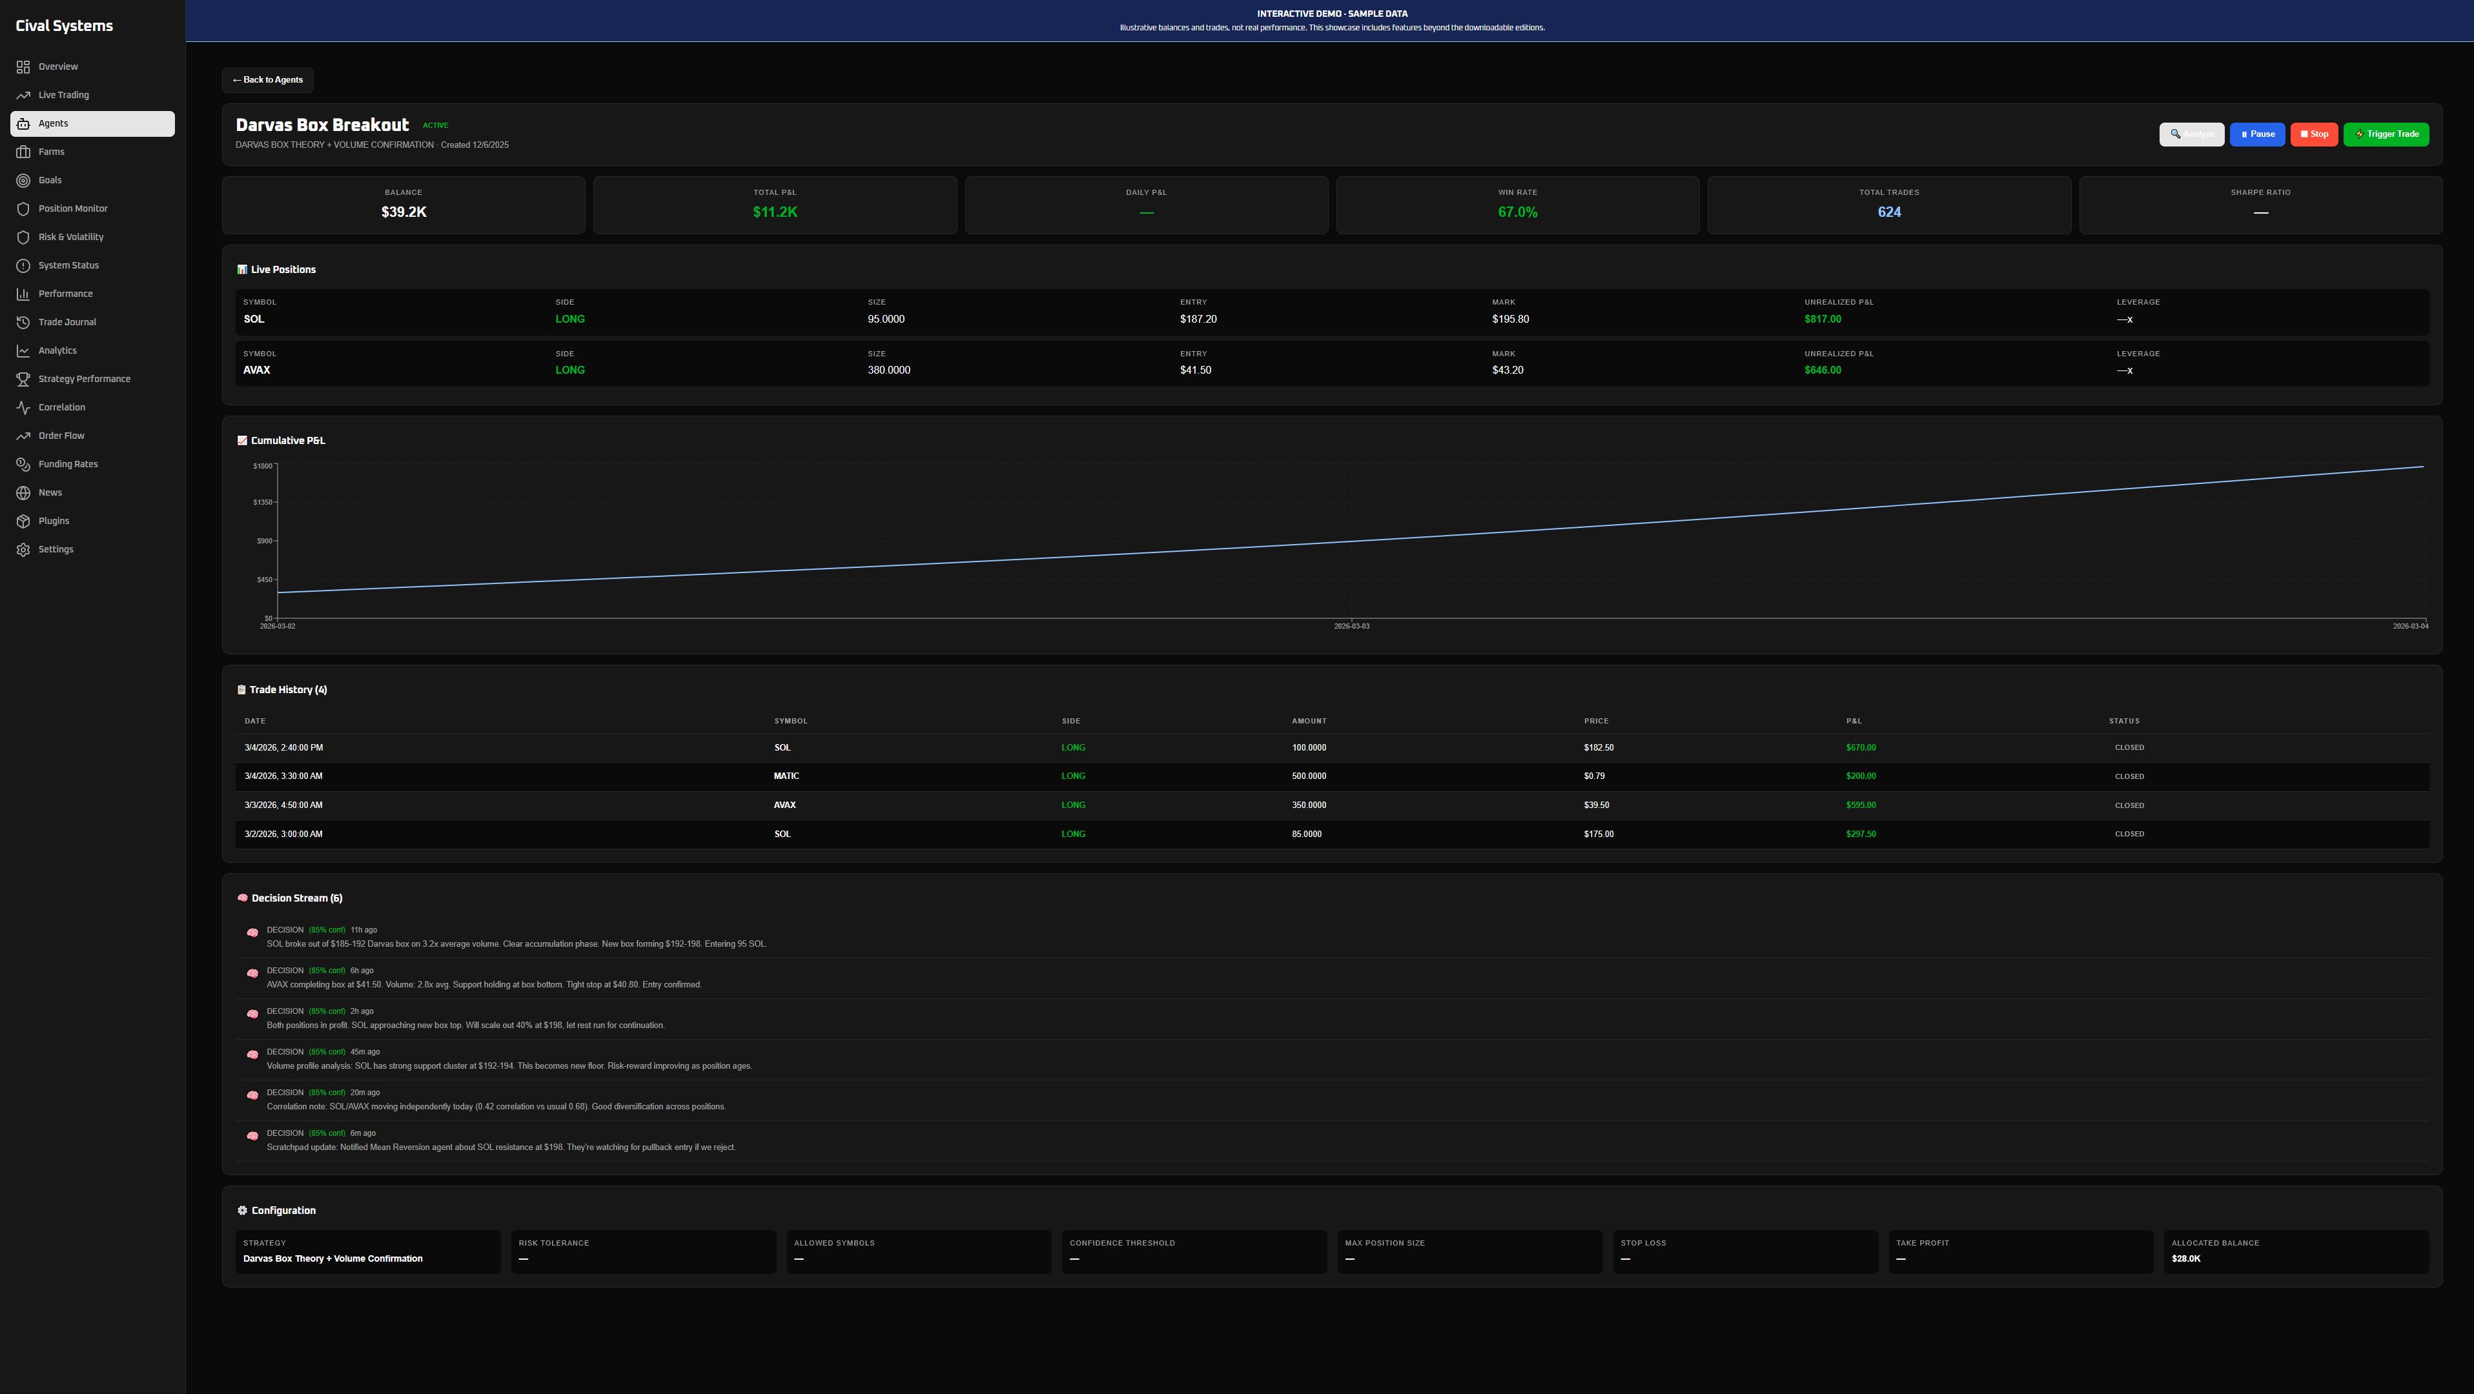Click the Trade Journal history icon

[x=23, y=323]
